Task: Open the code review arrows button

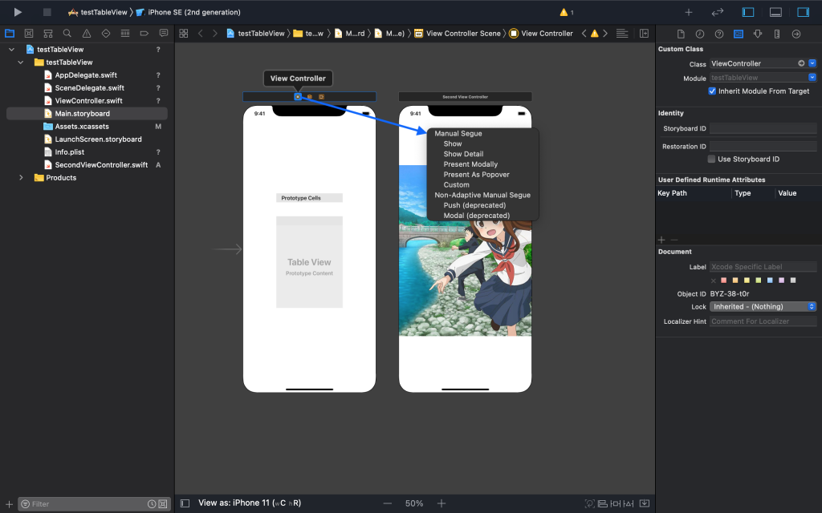Action: coord(717,12)
